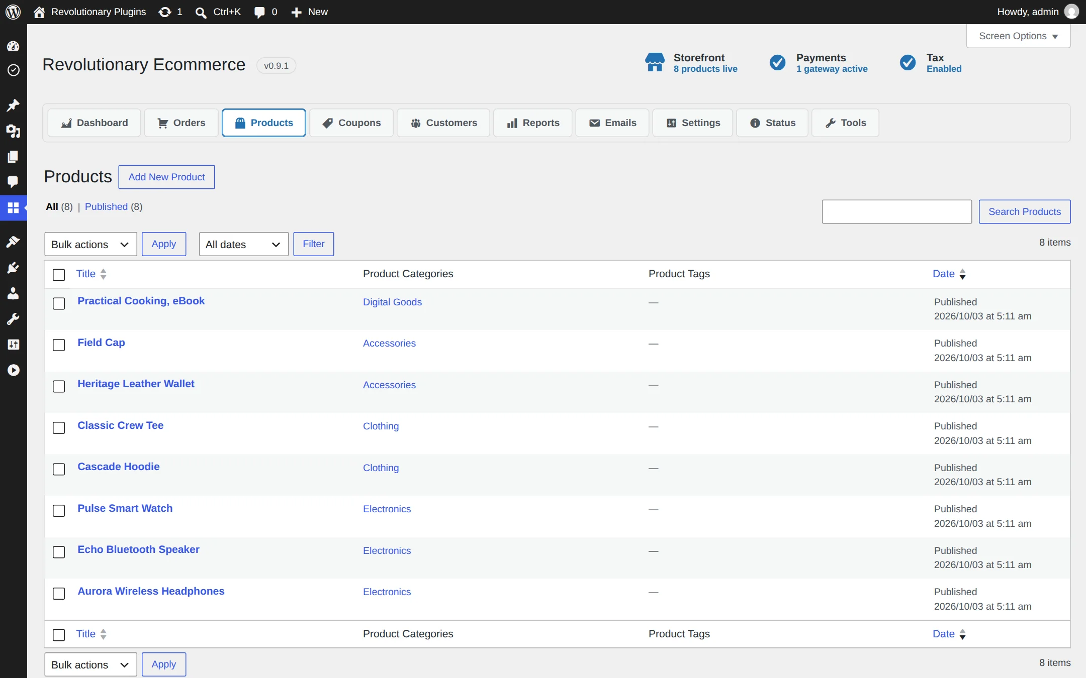Click the collapse menu play icon
Image resolution: width=1086 pixels, height=678 pixels.
point(13,370)
